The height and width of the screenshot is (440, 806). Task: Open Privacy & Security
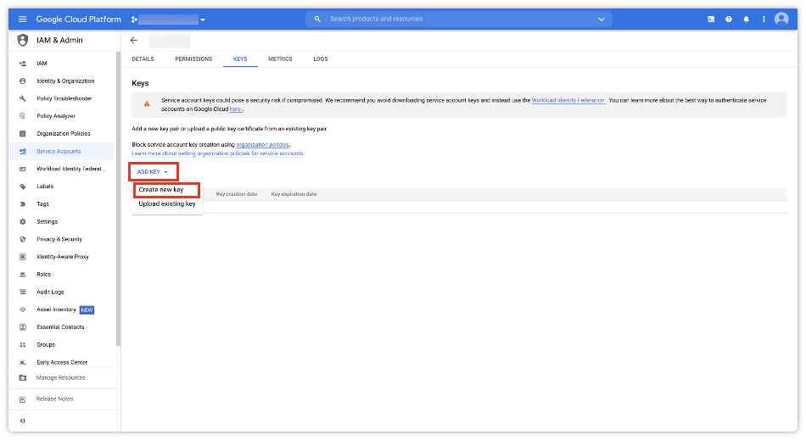59,239
